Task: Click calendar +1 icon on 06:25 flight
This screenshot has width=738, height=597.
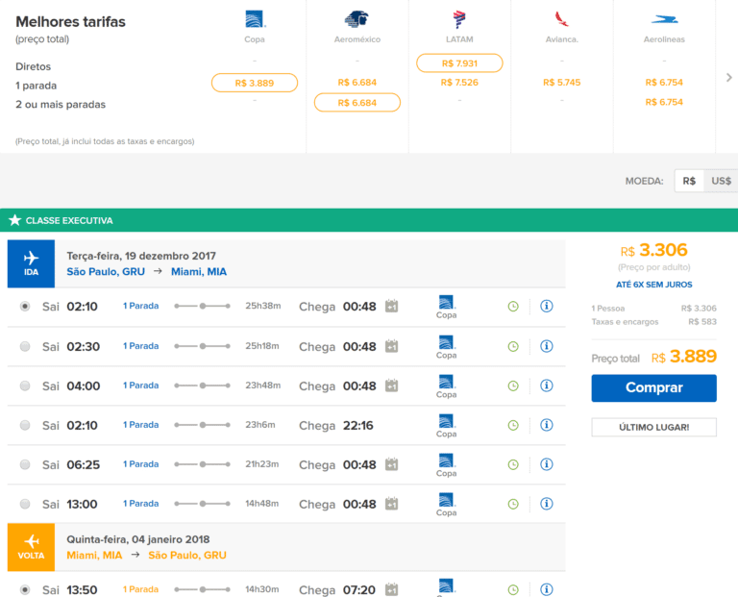Action: (391, 464)
